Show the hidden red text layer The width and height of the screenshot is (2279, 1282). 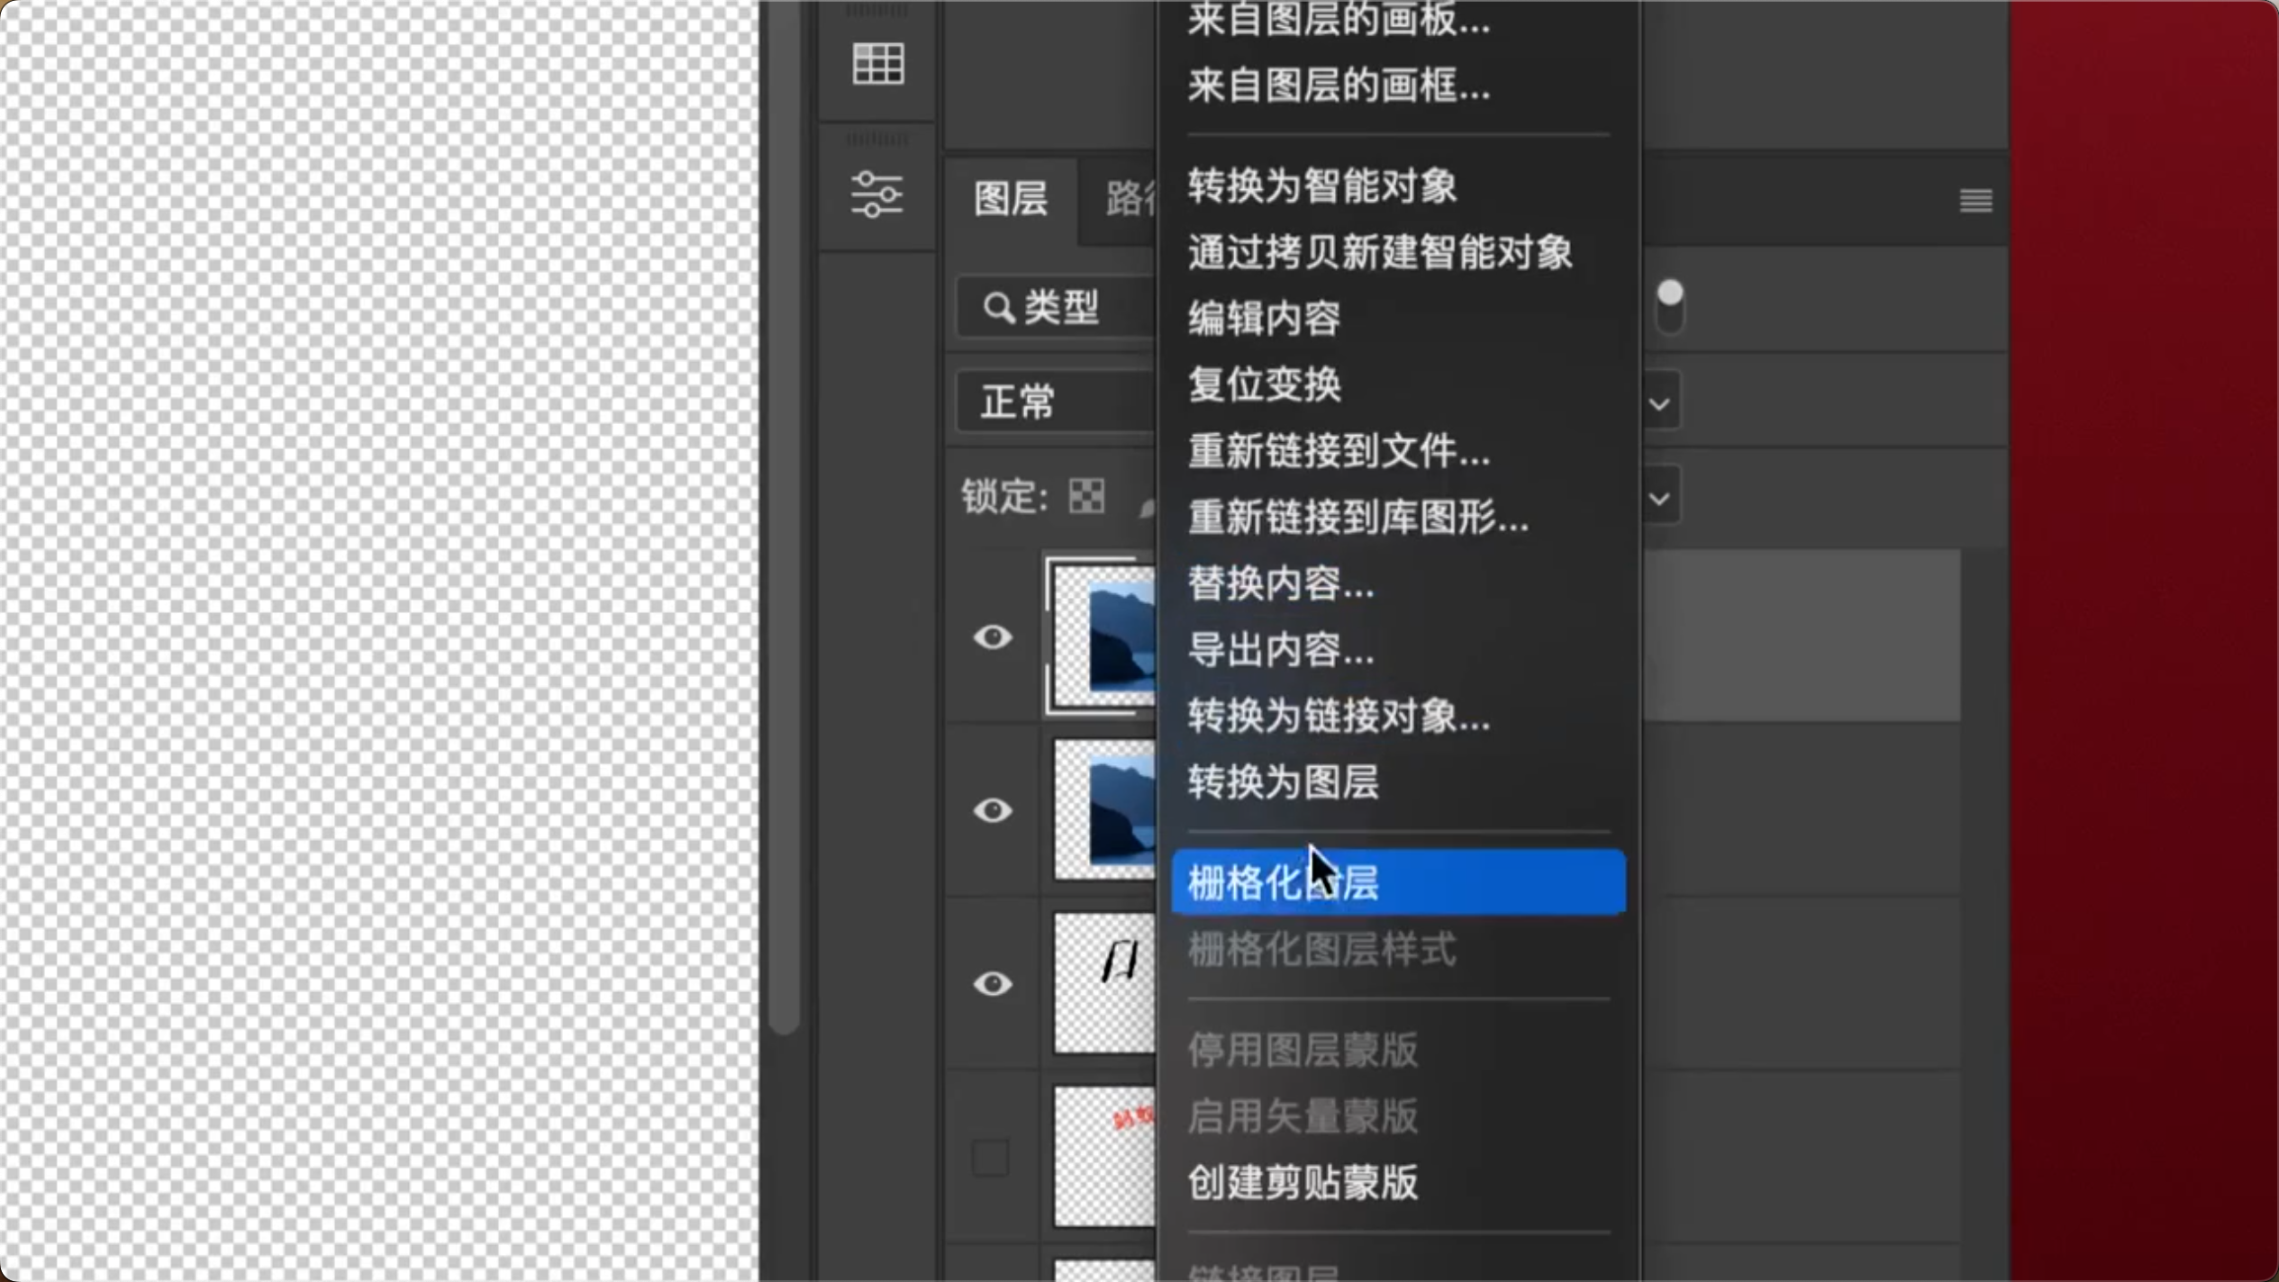click(x=991, y=1158)
